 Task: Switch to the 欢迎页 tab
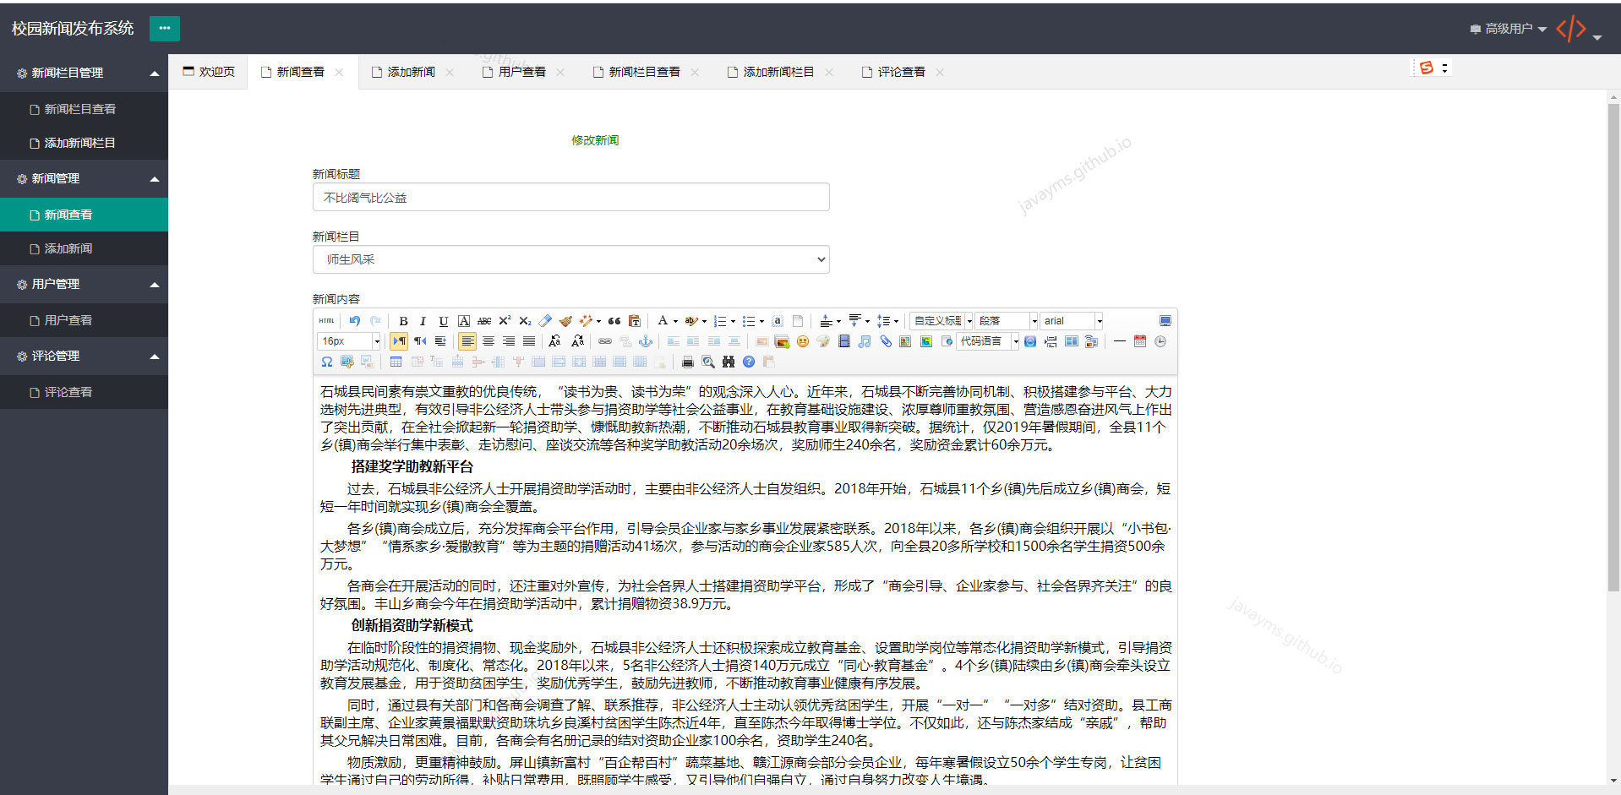[x=209, y=72]
